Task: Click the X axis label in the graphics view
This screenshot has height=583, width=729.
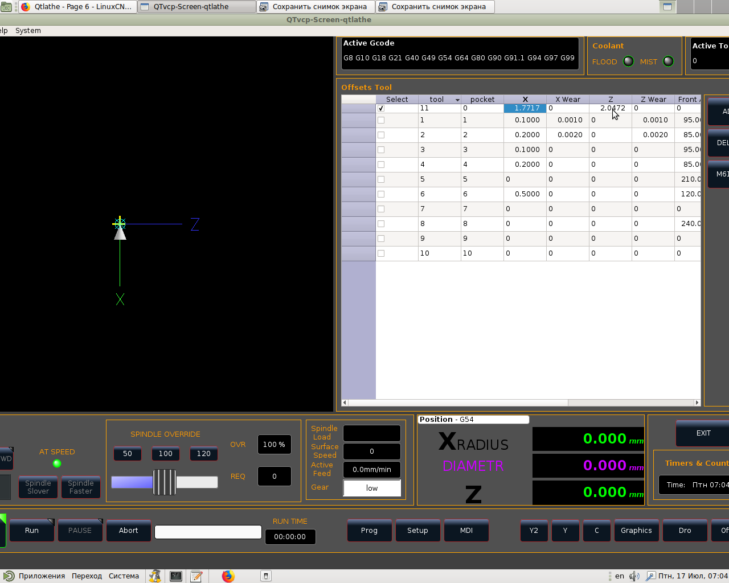Action: (120, 299)
